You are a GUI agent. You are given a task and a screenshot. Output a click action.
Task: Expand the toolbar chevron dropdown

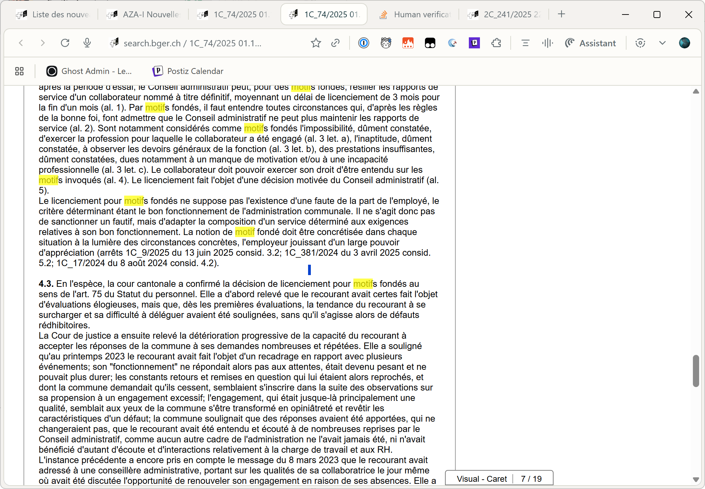pyautogui.click(x=662, y=43)
